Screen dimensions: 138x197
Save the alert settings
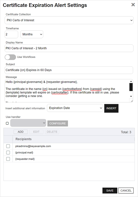coord(110,190)
